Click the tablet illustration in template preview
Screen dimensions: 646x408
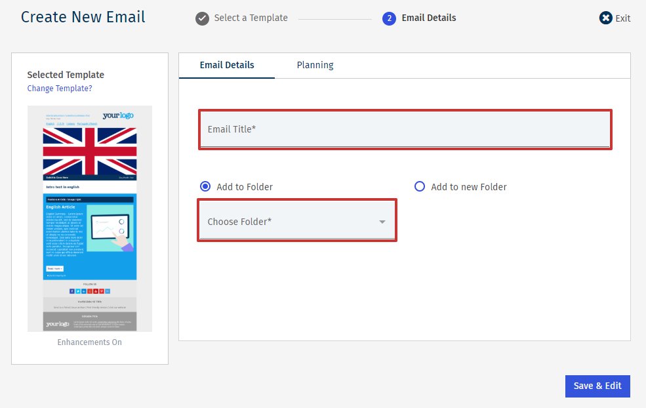[110, 228]
